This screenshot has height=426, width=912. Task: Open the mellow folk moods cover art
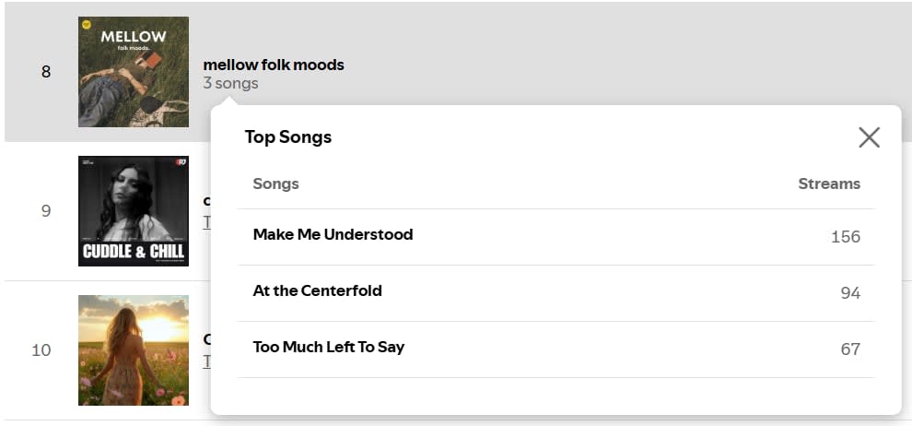tap(134, 72)
